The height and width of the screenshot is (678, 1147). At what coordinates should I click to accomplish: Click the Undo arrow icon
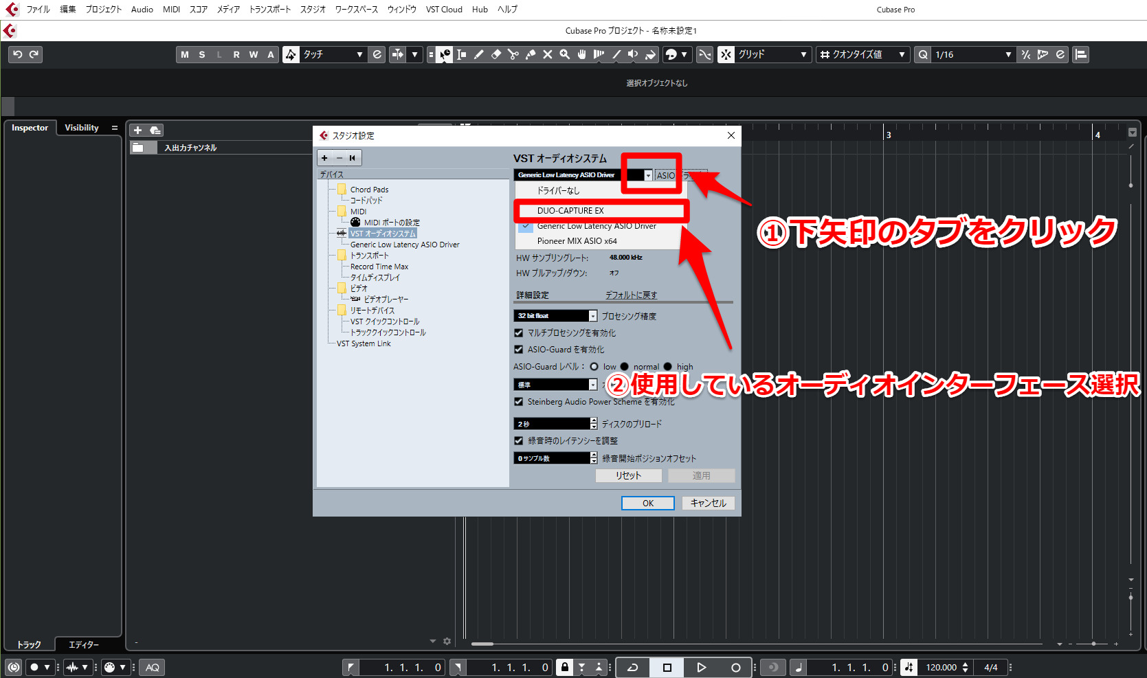(x=18, y=54)
